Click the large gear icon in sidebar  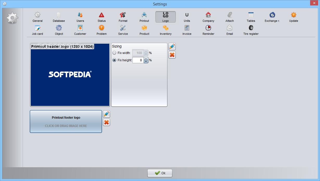pos(12,18)
